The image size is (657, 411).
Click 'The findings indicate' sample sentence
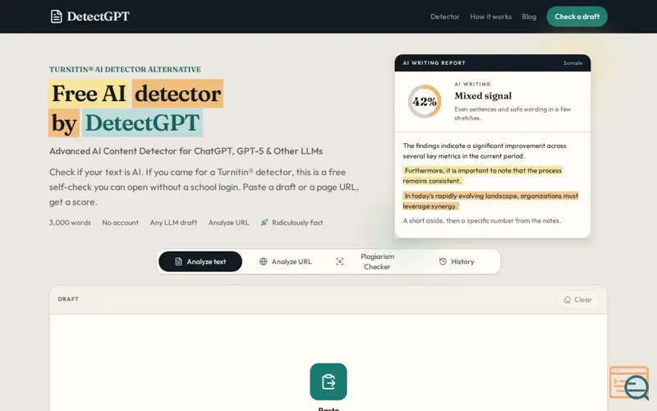[485, 151]
